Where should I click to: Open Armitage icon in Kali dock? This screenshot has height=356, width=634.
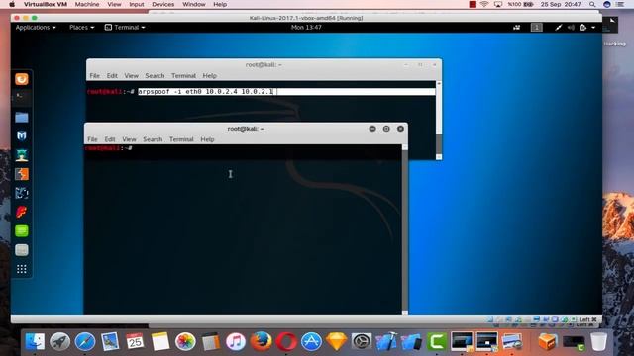22,155
